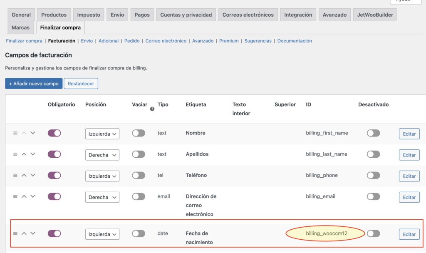The image size is (426, 253).
Task: Open the JetWooBuilder tab
Action: [x=375, y=15]
